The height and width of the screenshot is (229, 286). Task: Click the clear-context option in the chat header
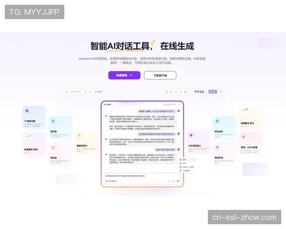169,104
